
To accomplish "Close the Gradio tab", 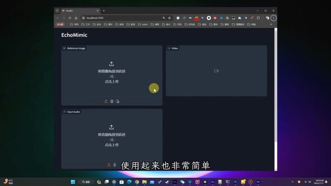I will [x=98, y=11].
